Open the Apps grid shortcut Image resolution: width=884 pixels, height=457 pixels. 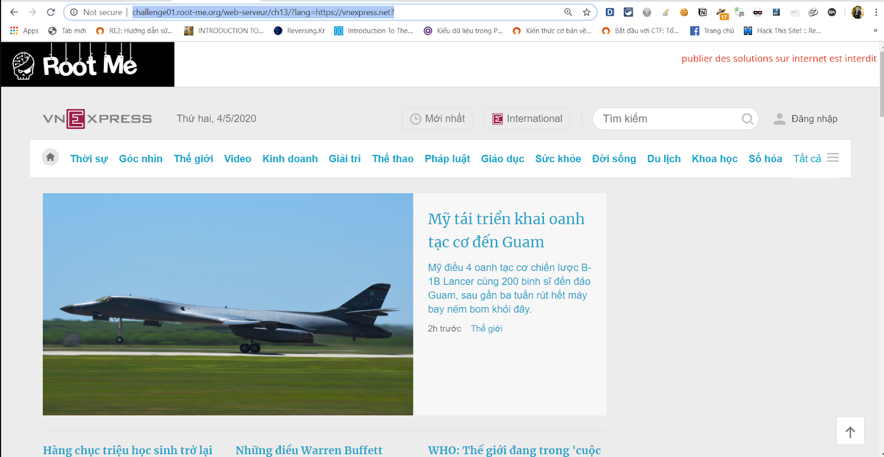24,31
